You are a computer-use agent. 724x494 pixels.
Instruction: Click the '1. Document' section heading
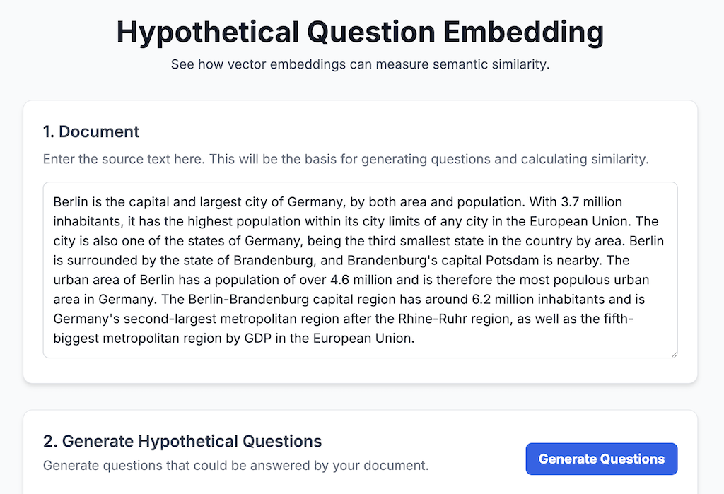[91, 131]
